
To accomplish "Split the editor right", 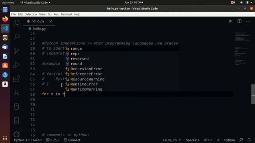I will coord(239,21).
